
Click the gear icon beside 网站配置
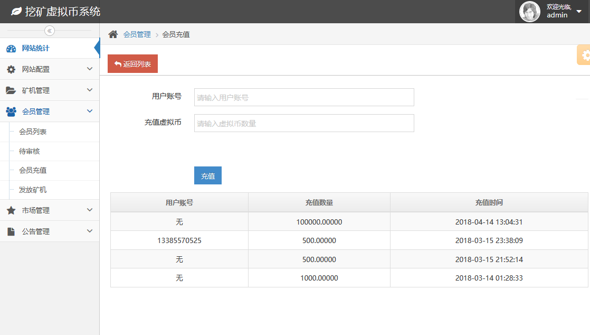(x=11, y=70)
